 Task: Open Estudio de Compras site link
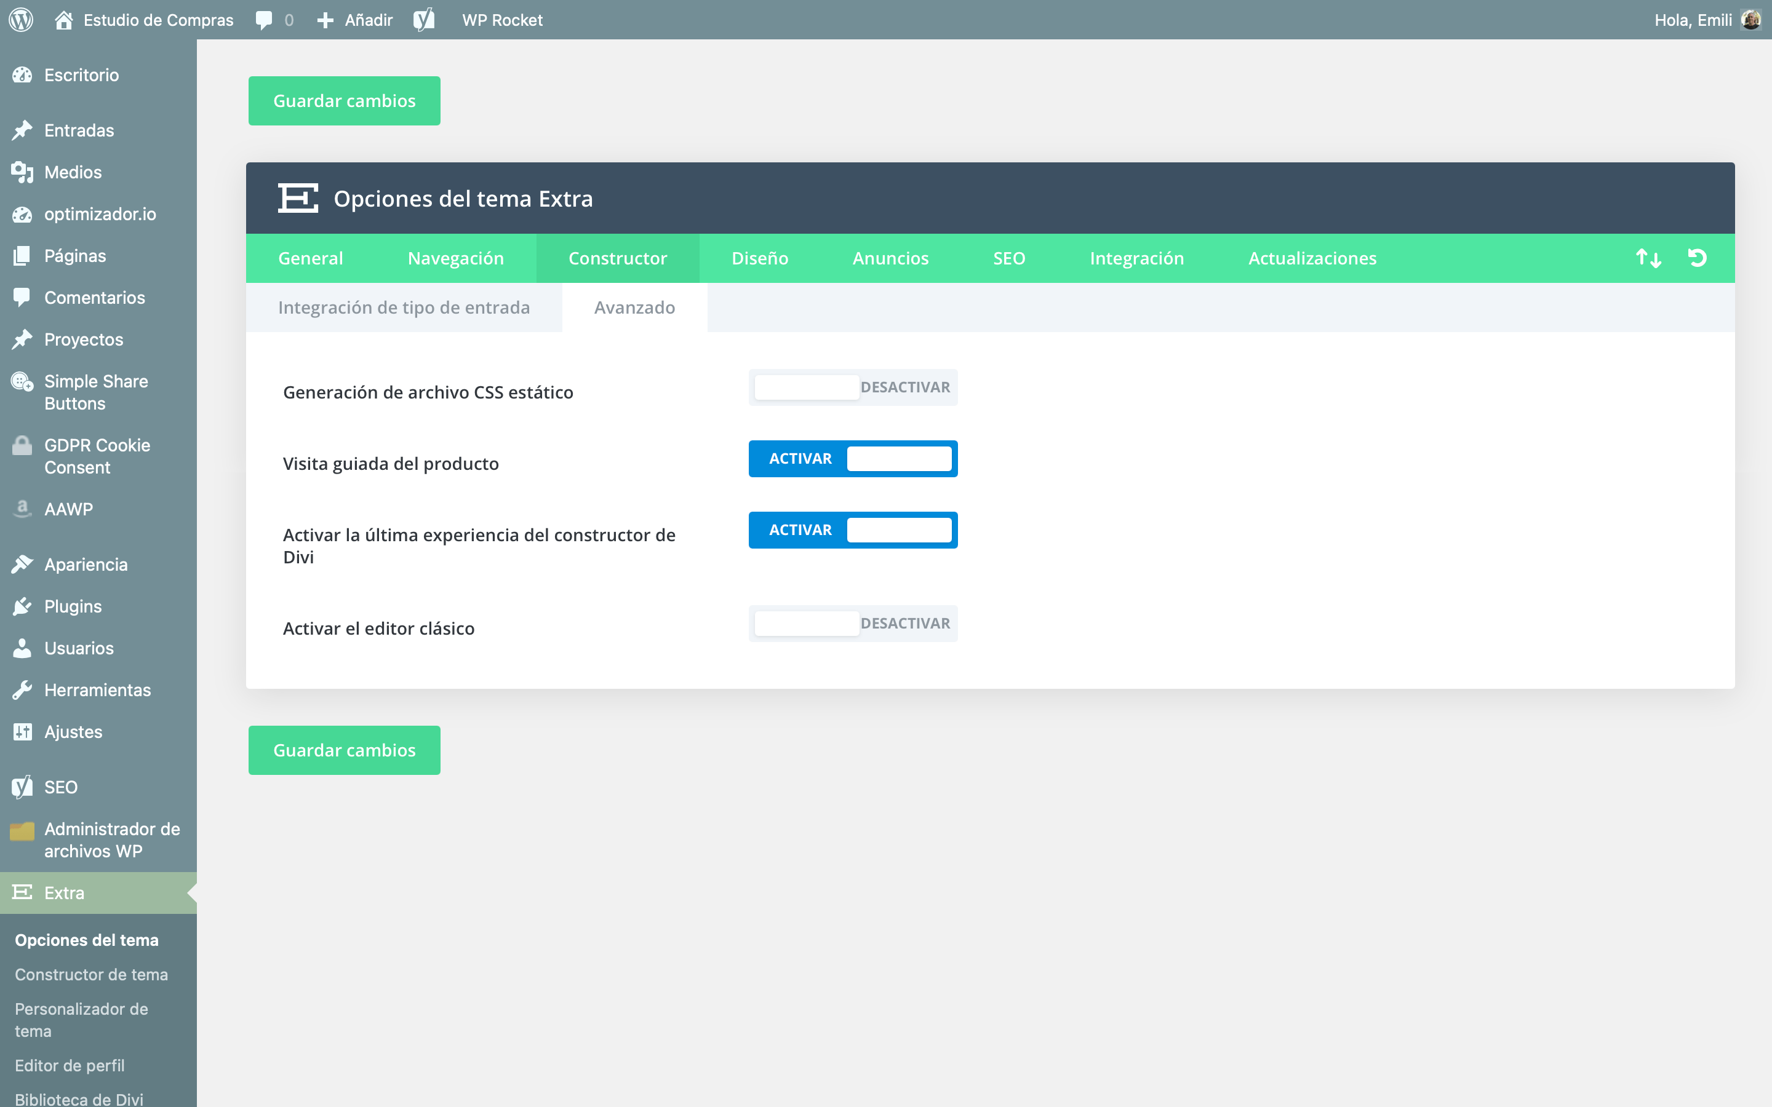tap(144, 20)
